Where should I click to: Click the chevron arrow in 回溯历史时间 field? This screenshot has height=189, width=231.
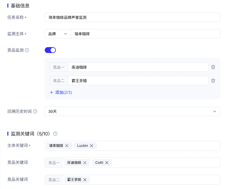coord(215,111)
